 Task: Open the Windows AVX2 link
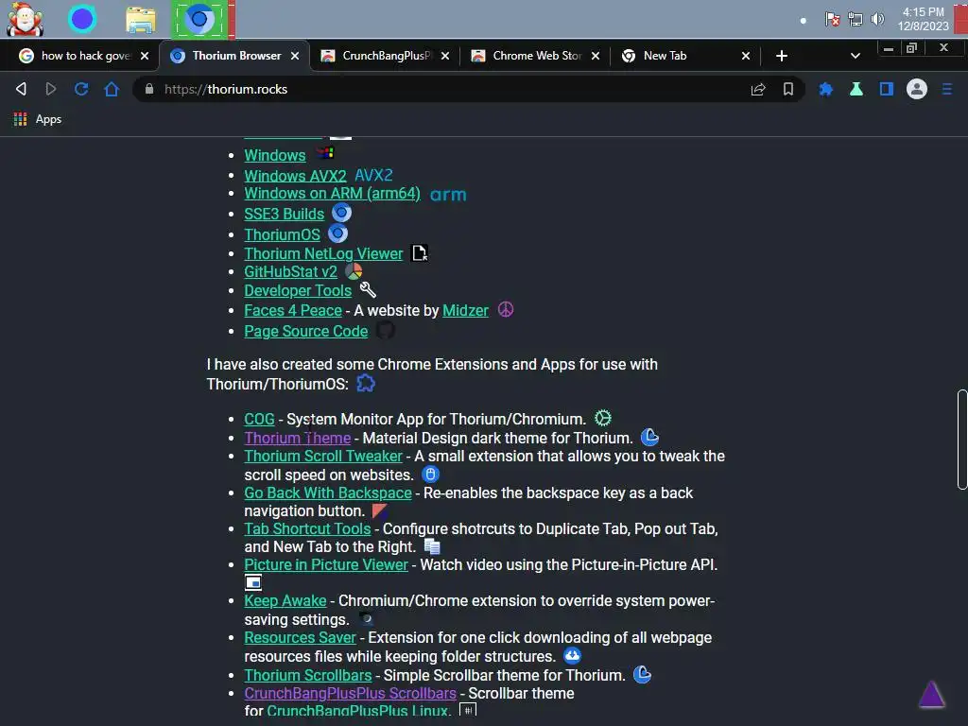click(295, 175)
